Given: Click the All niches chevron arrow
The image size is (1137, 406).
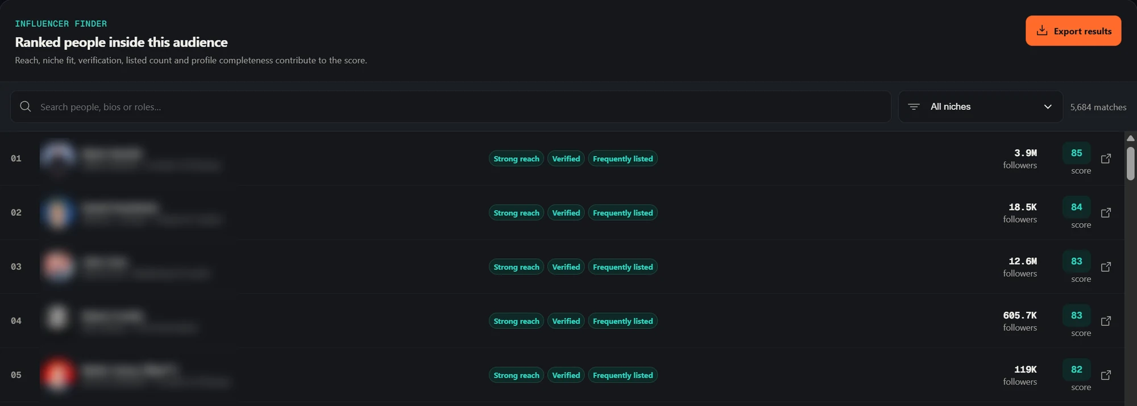Looking at the screenshot, I should [x=1048, y=107].
